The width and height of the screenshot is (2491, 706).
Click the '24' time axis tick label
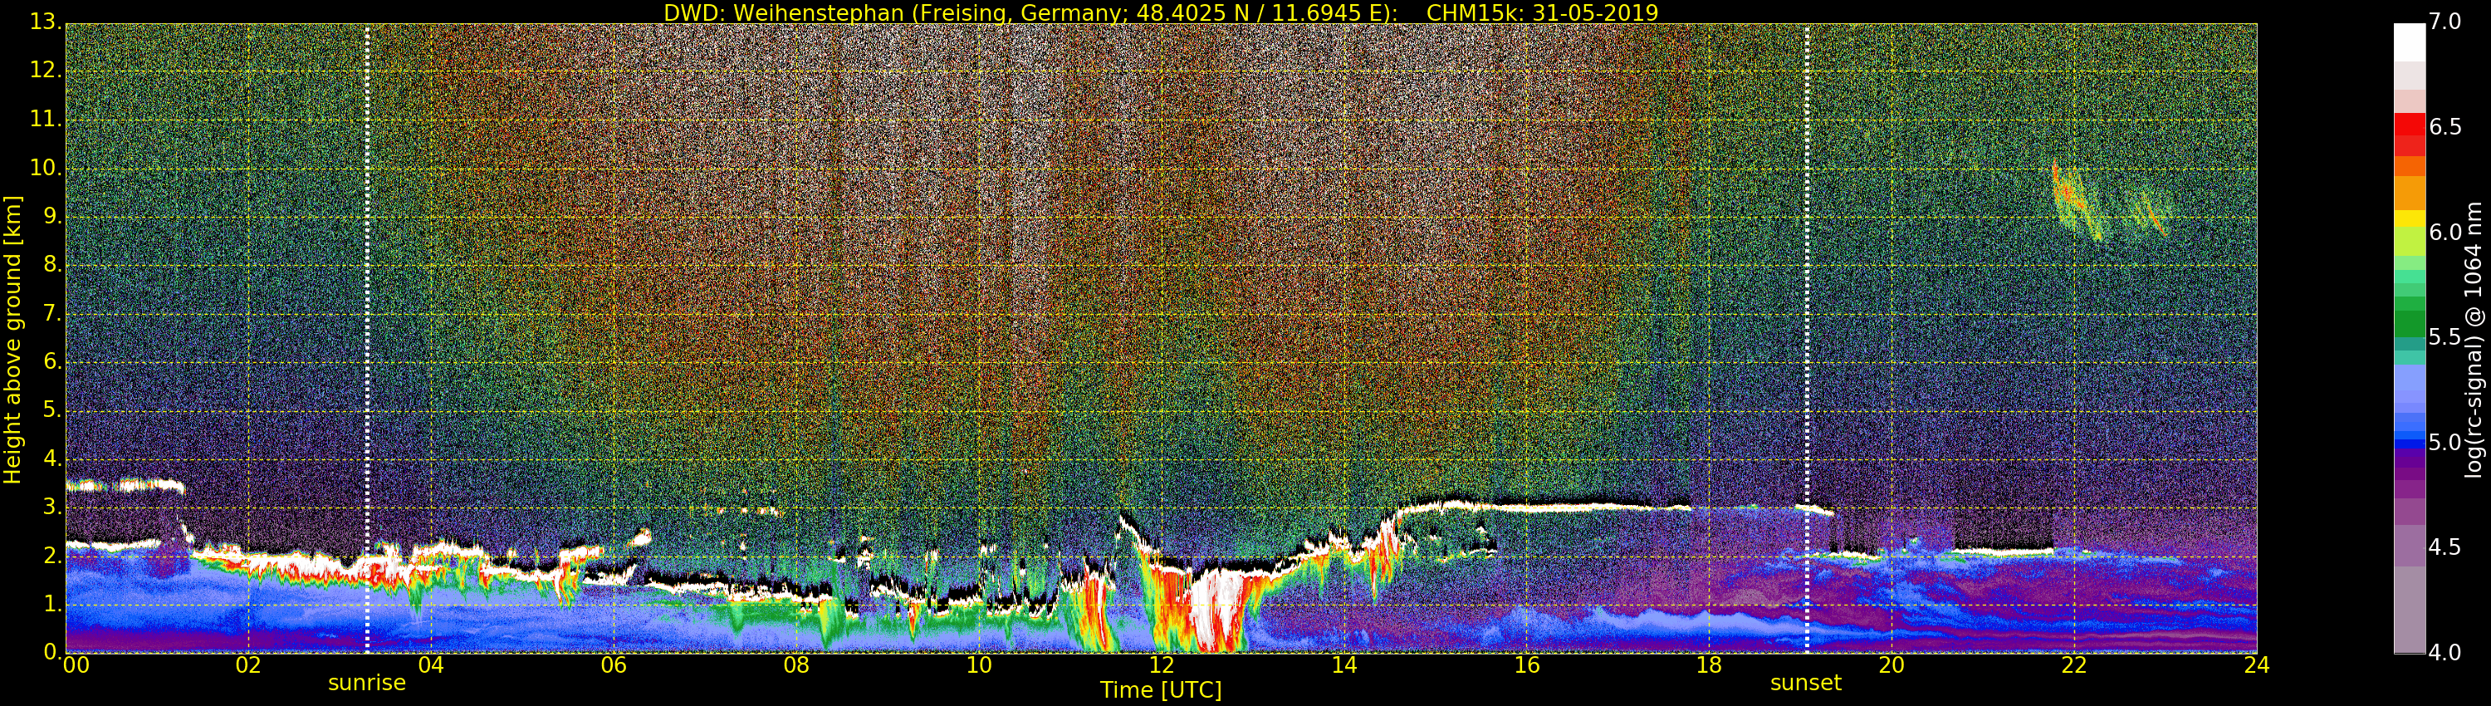coord(2256,664)
